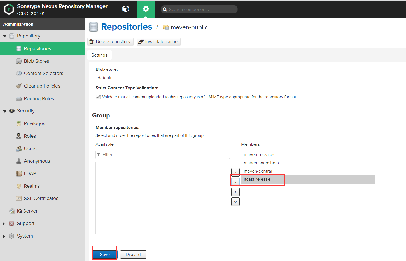The height and width of the screenshot is (261, 406).
Task: Click the Repositories database icon in the page header
Action: pos(94,27)
